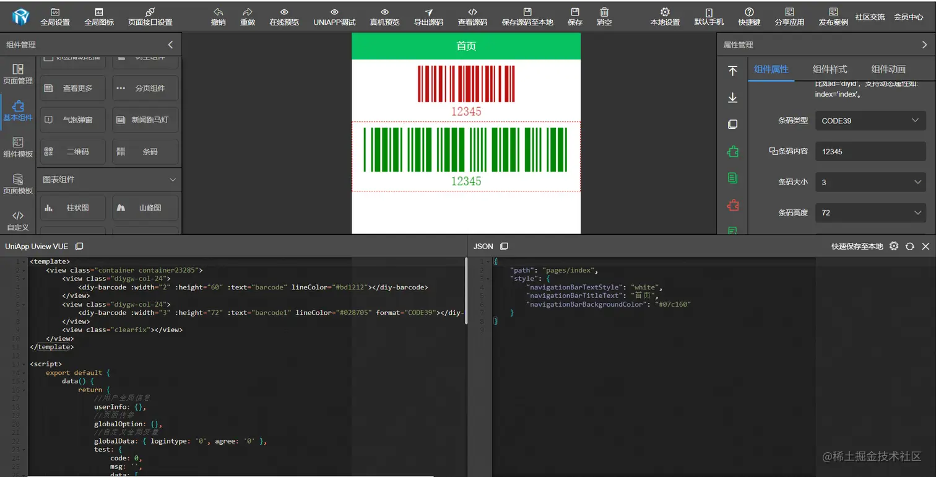Viewport: 936px width, 477px height.
Task: Add the 新闻跑马灯 component
Action: tap(145, 120)
